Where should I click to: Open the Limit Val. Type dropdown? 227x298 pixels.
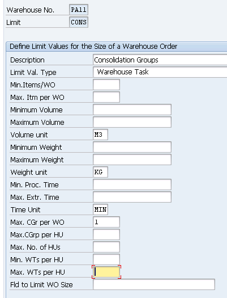160,72
